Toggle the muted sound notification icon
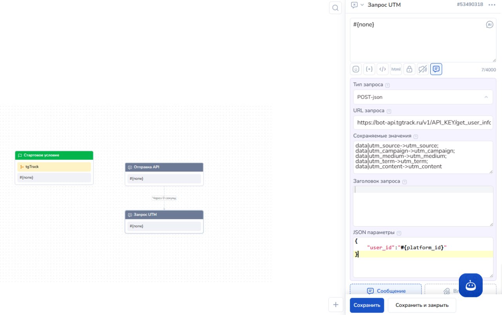 [422, 69]
